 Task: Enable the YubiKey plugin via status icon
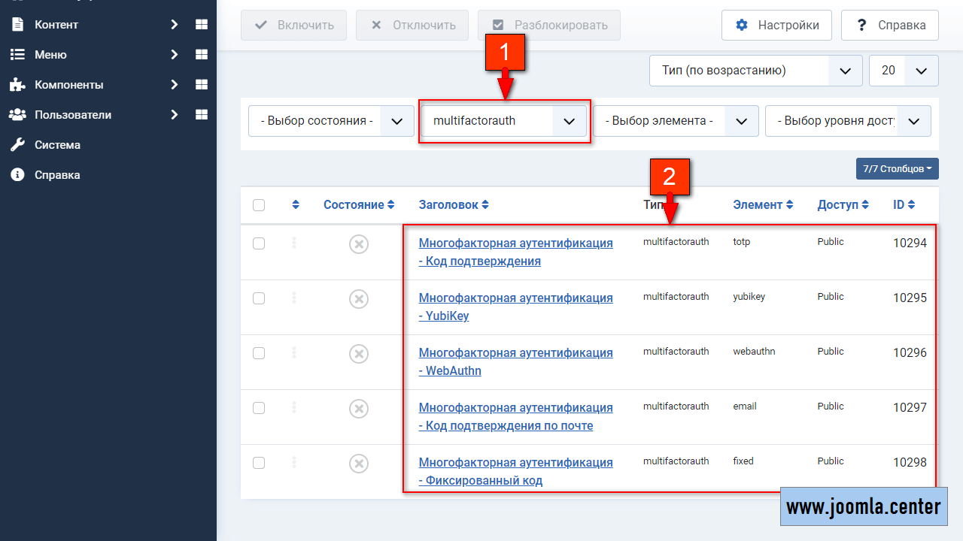pyautogui.click(x=359, y=299)
